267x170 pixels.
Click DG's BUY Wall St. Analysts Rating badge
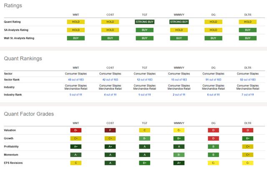coord(213,38)
